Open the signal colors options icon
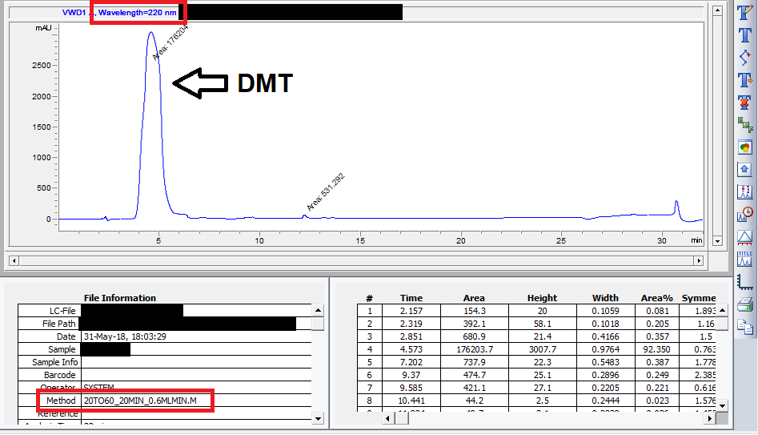Image resolution: width=758 pixels, height=435 pixels. tap(745, 147)
